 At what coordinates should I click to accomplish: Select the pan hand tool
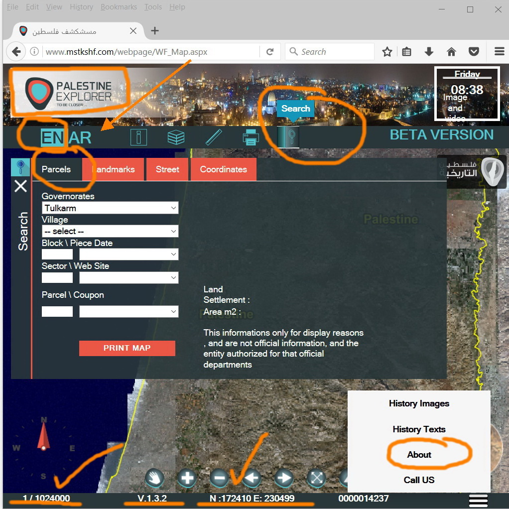pyautogui.click(x=154, y=478)
